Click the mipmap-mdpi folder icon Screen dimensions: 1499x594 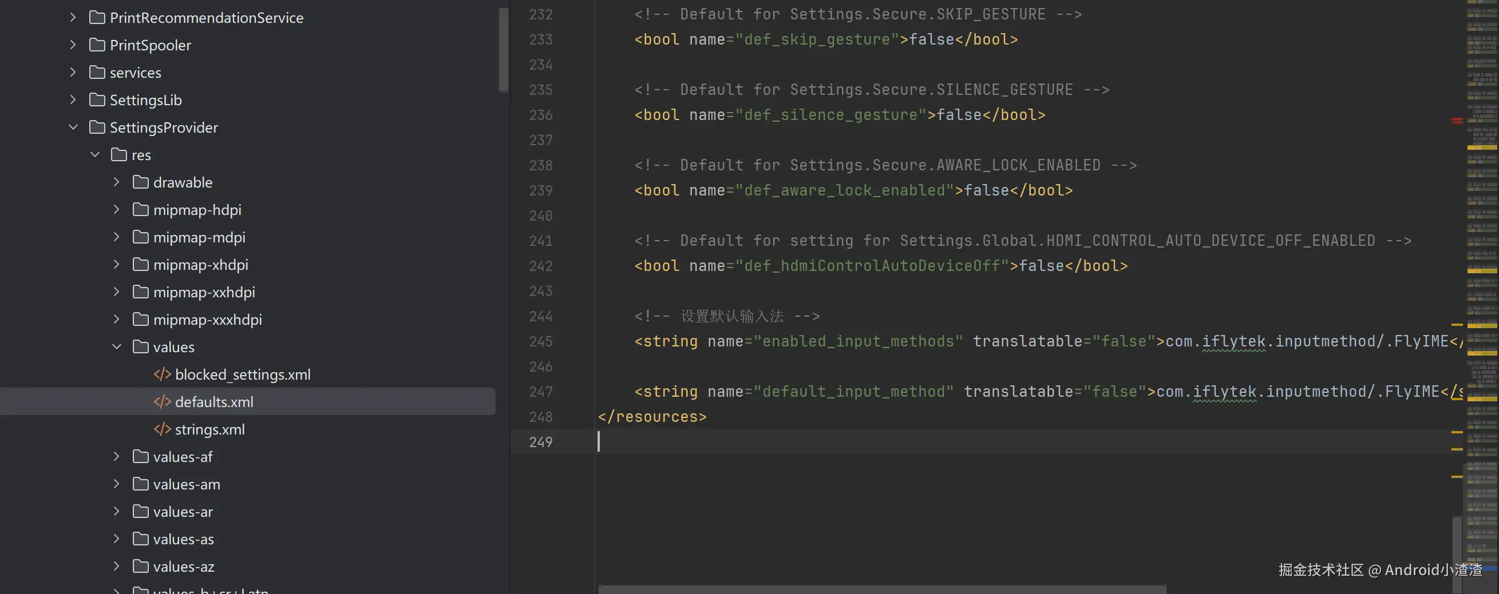pyautogui.click(x=140, y=237)
